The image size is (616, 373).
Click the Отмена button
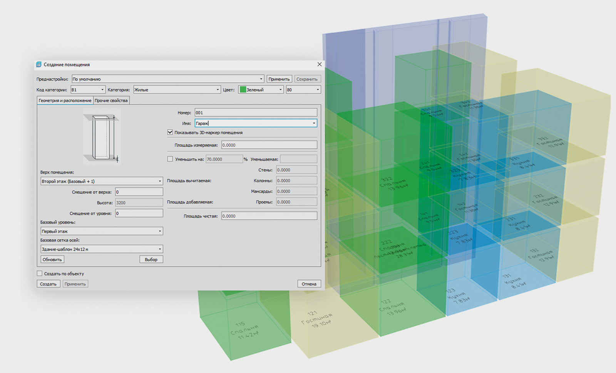click(x=309, y=284)
